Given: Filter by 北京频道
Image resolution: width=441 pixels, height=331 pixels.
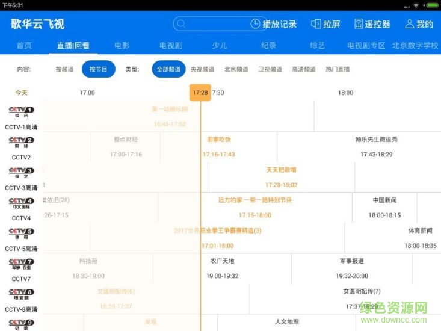Looking at the screenshot, I should pyautogui.click(x=236, y=69).
